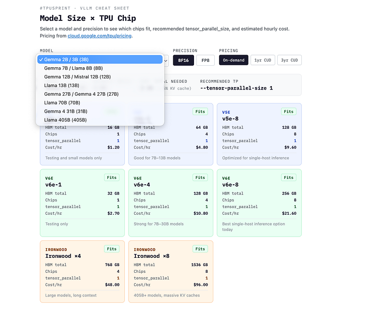Click Fits badge on Ironwood ×8 card
387x310 pixels.
pyautogui.click(x=200, y=249)
